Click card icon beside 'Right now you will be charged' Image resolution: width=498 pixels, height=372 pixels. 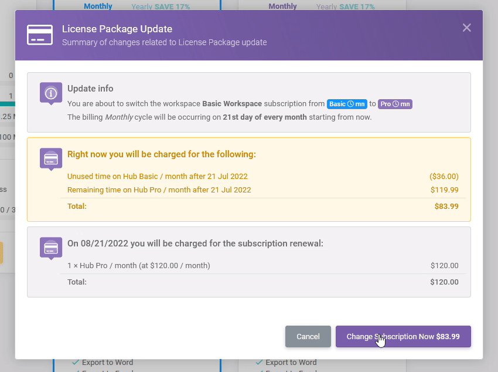pyautogui.click(x=51, y=158)
